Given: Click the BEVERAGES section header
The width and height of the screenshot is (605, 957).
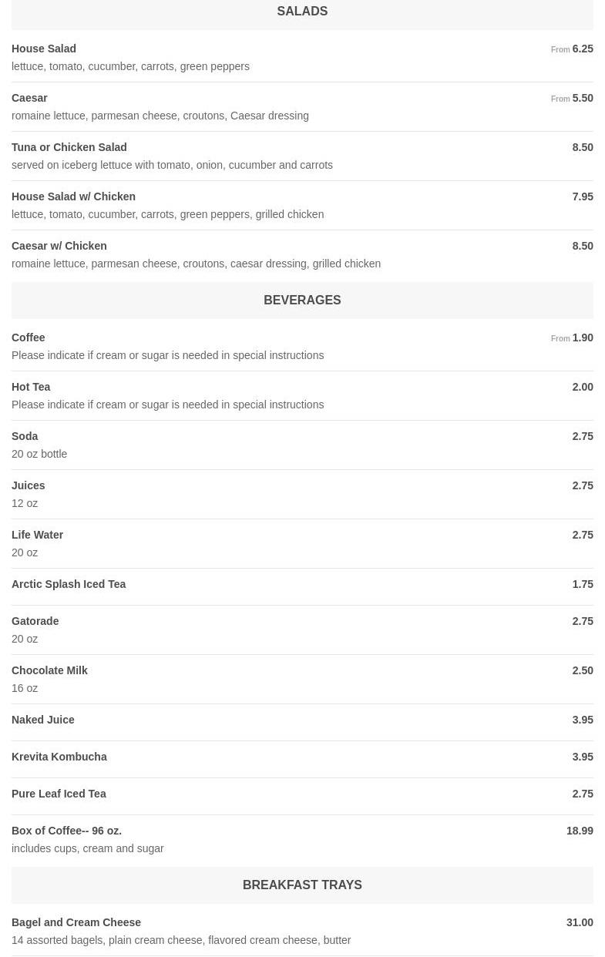Looking at the screenshot, I should (302, 301).
